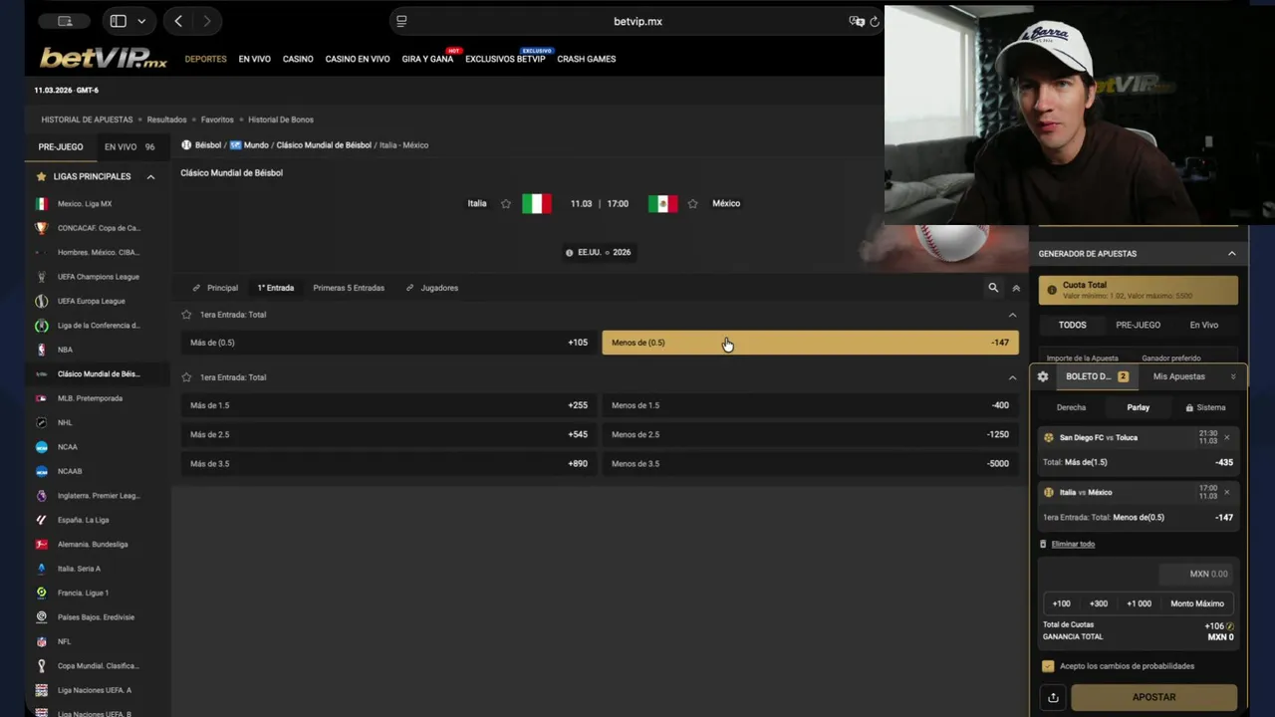Screen dimensions: 1275x717
Task: Click the betVIP.mx logo
Action: 104,59
